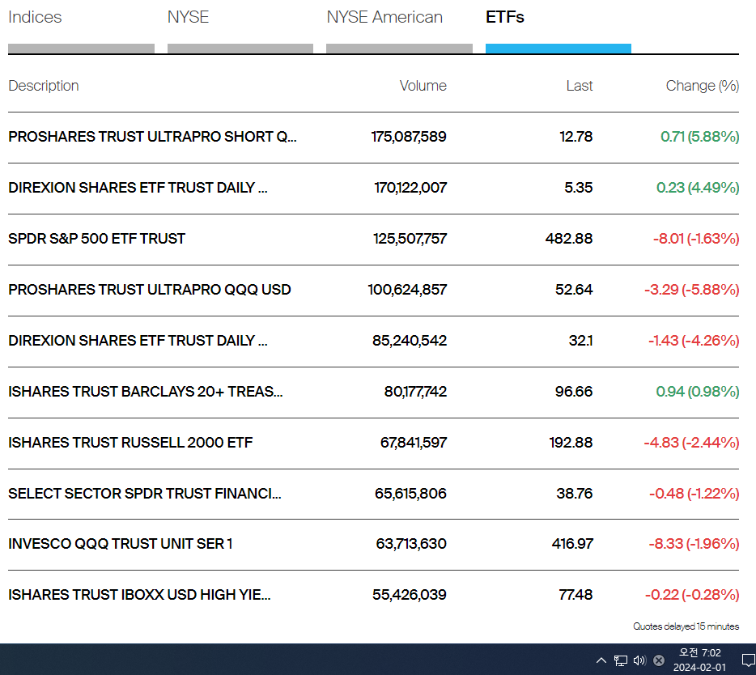The height and width of the screenshot is (675, 756).
Task: Click change value -1.43 (-4.26%)
Action: 694,341
